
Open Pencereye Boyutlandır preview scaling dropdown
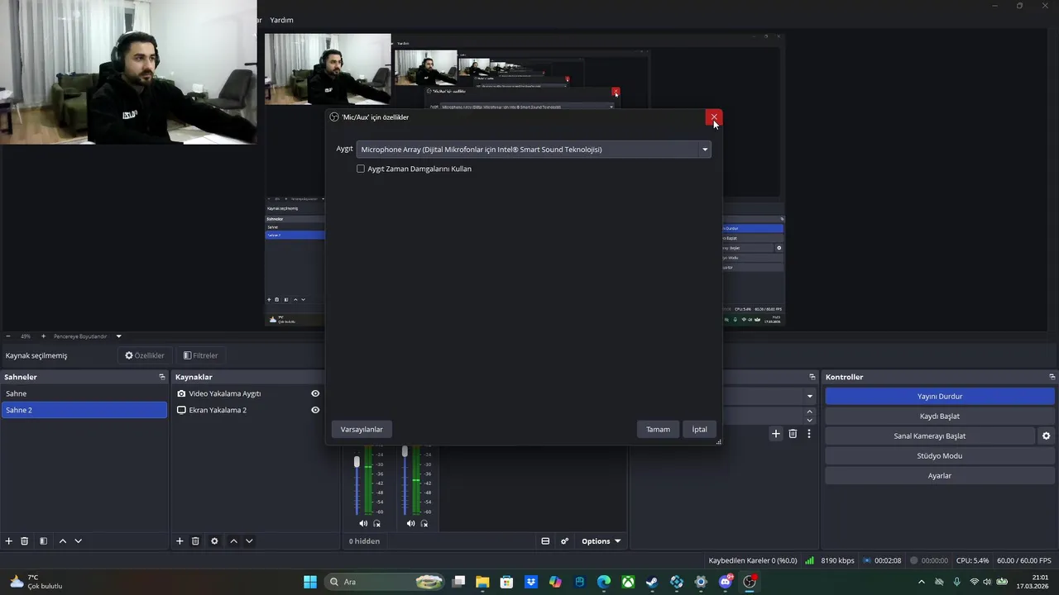tap(87, 336)
